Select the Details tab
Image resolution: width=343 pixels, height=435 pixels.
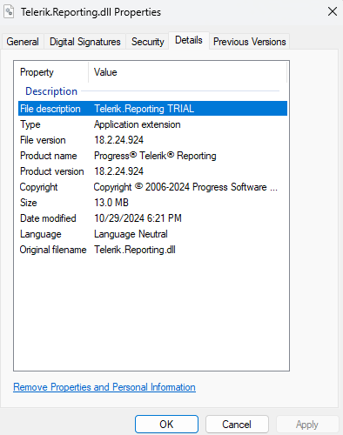pyautogui.click(x=189, y=40)
